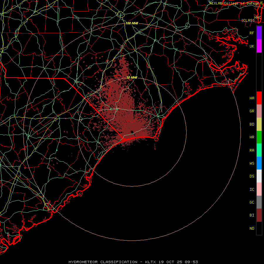This screenshot has width=264, height=264.
Task: Click the ND black legend swatch
Action: click(259, 228)
